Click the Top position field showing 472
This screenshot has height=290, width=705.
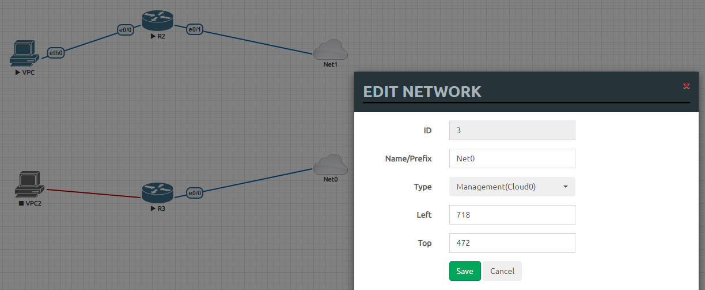click(512, 243)
